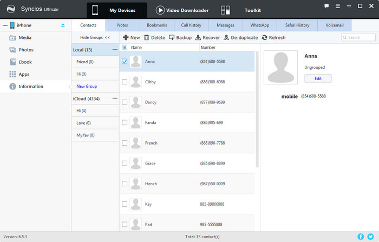Select the Friend (0) group
Screen dimensions: 379x242
click(x=95, y=62)
